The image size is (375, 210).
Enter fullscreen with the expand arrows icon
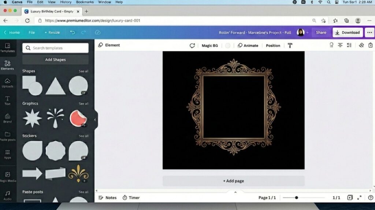[359, 198]
